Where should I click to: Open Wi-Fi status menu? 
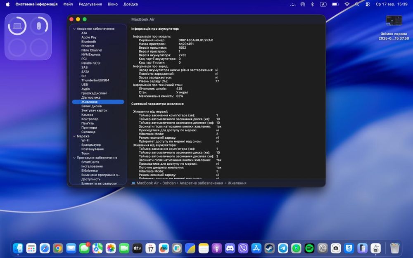coord(347,4)
